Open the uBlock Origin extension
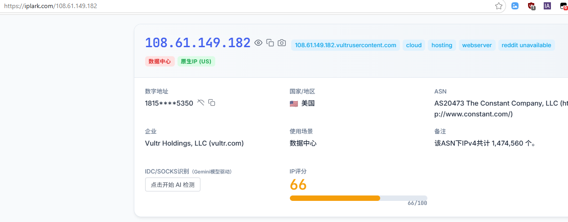The height and width of the screenshot is (222, 568). point(531,6)
